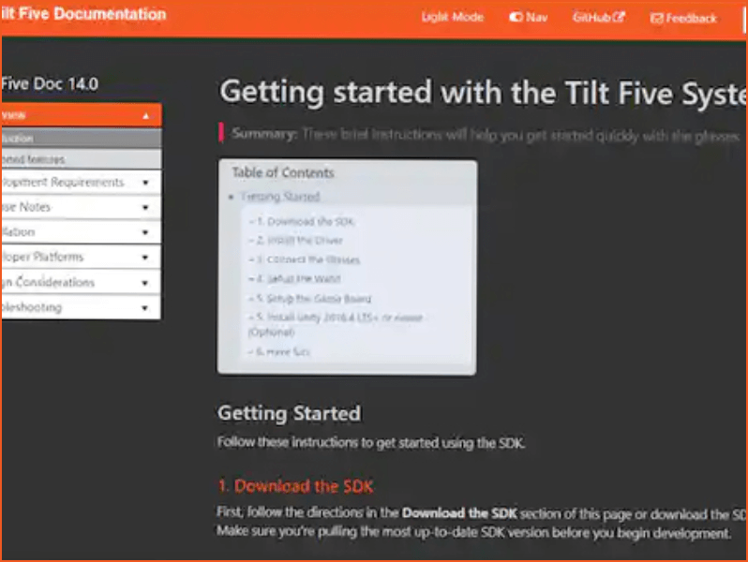Screen dimensions: 748x562
Task: Click the Table of Contents heading
Action: click(x=283, y=172)
